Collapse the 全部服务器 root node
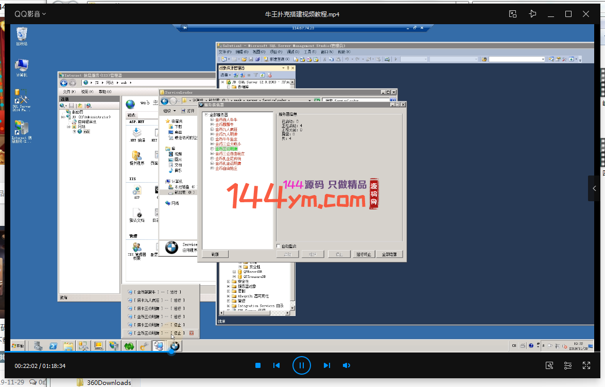 click(206, 115)
